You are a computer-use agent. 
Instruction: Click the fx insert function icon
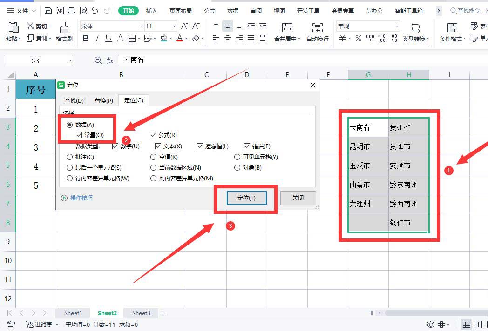(x=110, y=60)
